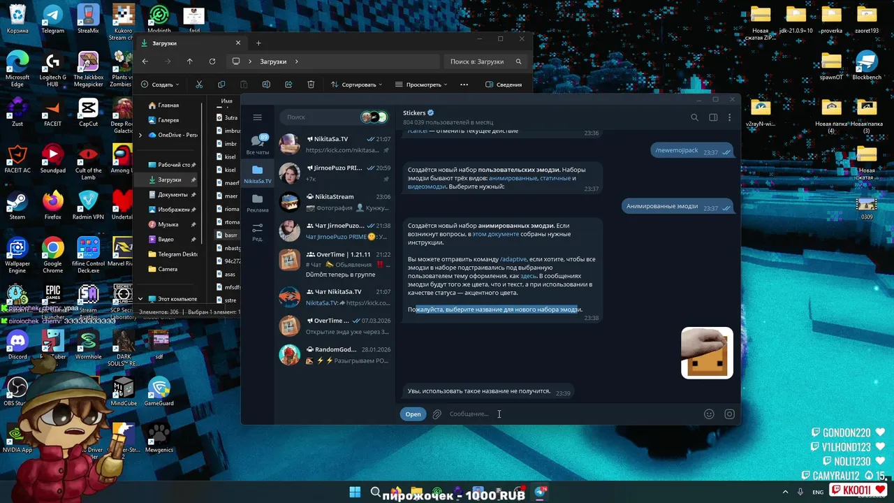Click the Explorer Share icon

[x=288, y=85]
